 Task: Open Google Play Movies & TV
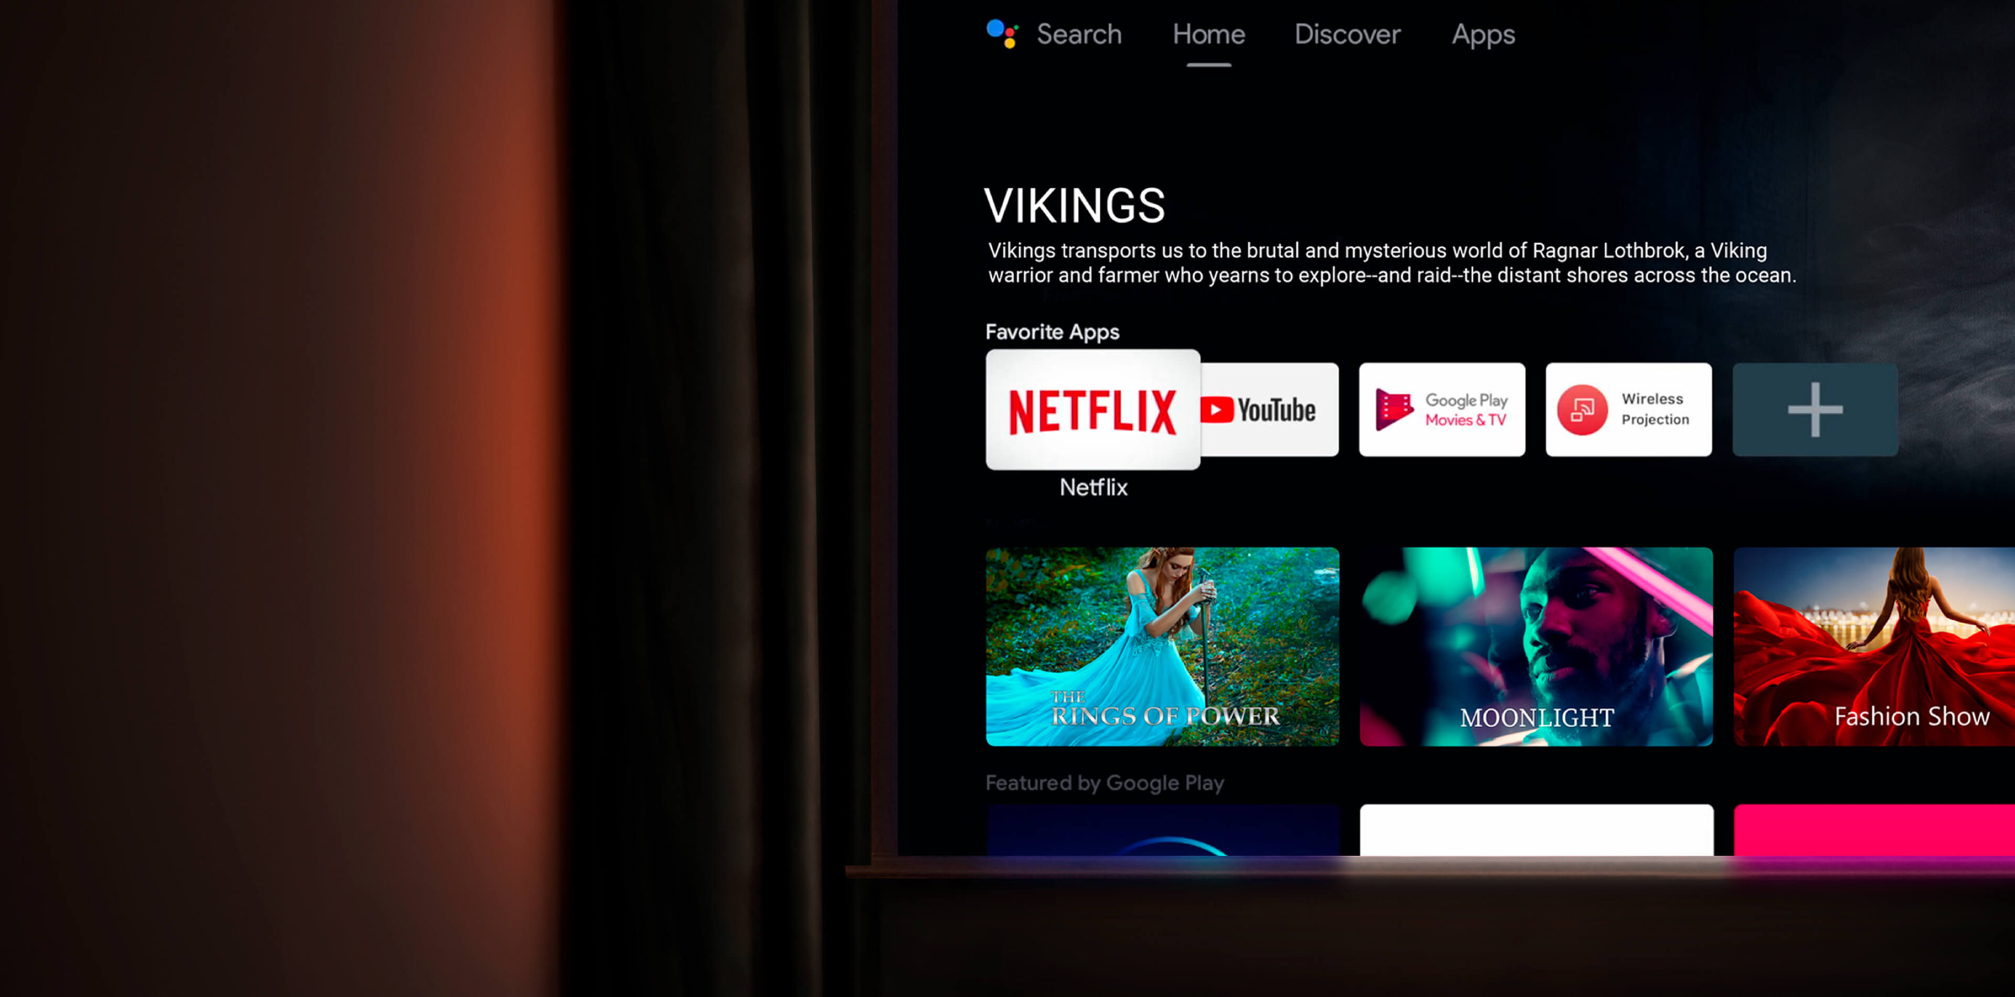1442,409
